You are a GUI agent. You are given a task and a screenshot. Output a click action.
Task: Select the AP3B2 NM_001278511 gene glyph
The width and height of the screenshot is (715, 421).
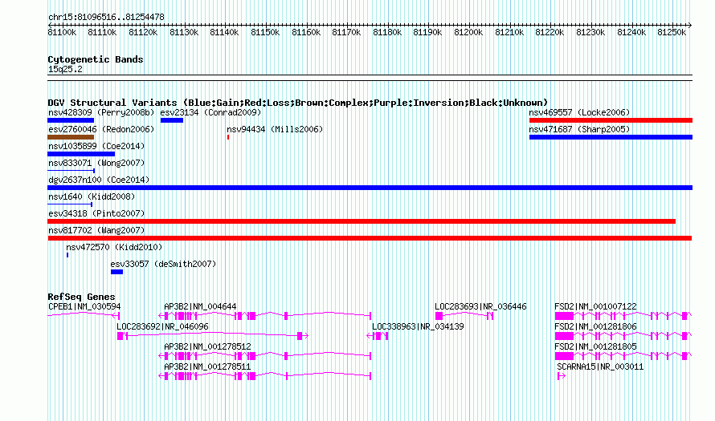pos(265,376)
